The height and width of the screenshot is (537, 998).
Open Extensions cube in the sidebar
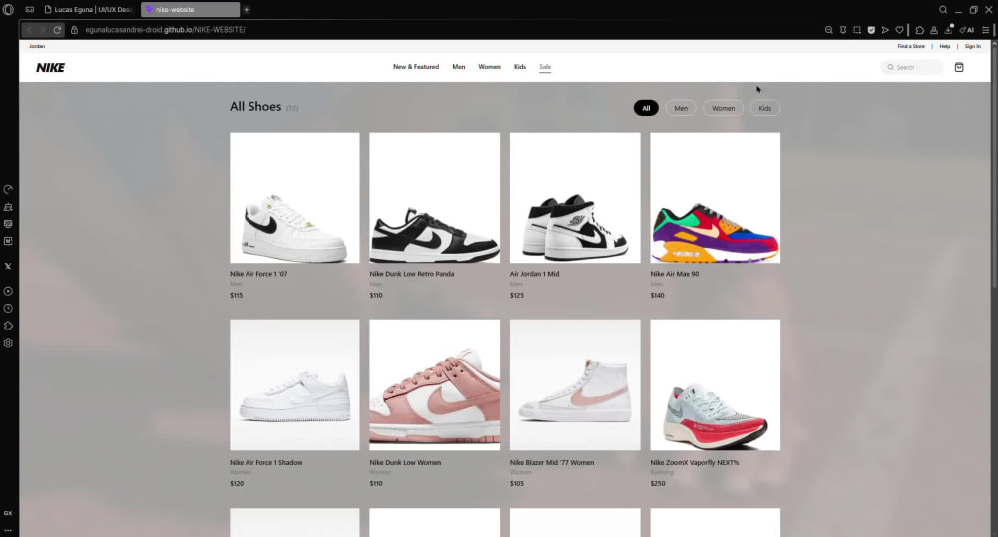[x=8, y=326]
